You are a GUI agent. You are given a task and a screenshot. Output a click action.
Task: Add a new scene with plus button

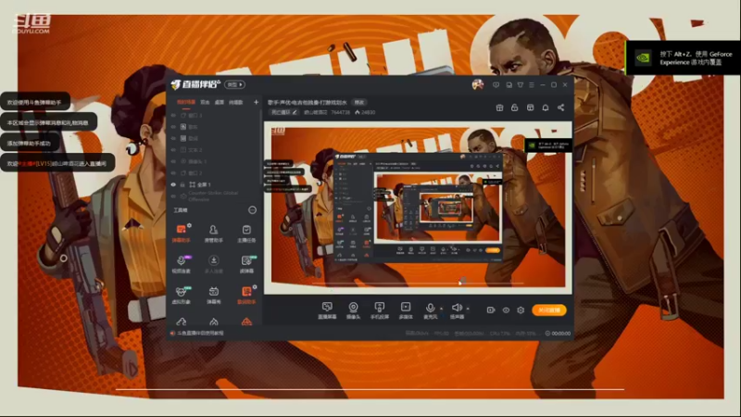point(256,102)
